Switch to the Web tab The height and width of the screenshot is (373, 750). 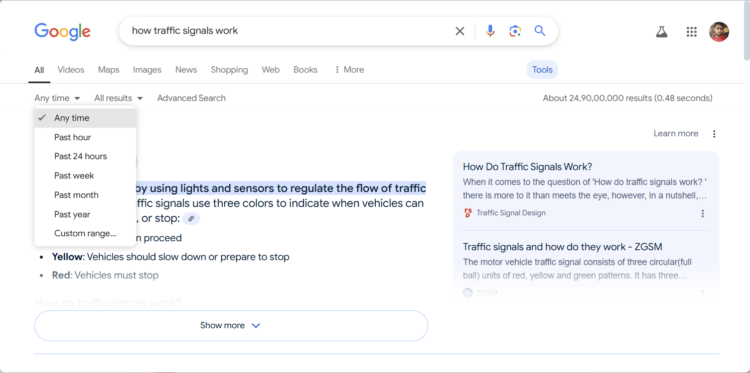271,70
